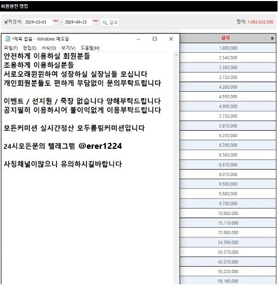278x288 pixels.
Task: Open the 편집(E) menu in Notepad
Action: 29,48
